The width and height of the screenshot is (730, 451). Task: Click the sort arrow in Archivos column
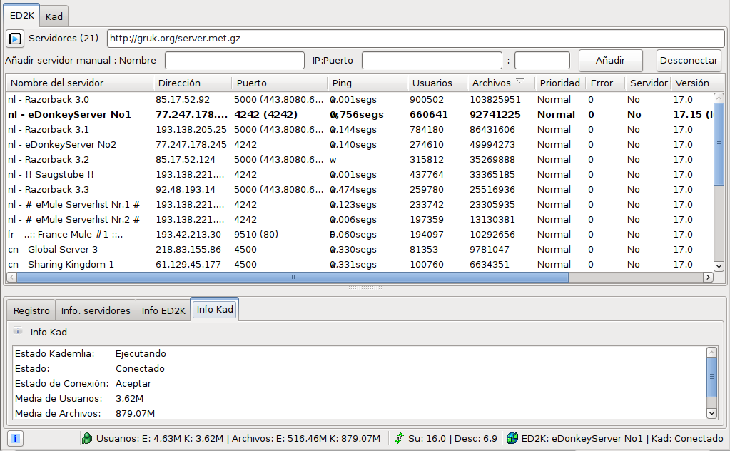520,81
